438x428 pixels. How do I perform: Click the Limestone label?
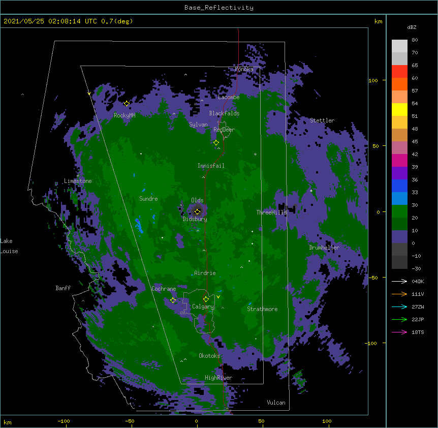point(78,181)
